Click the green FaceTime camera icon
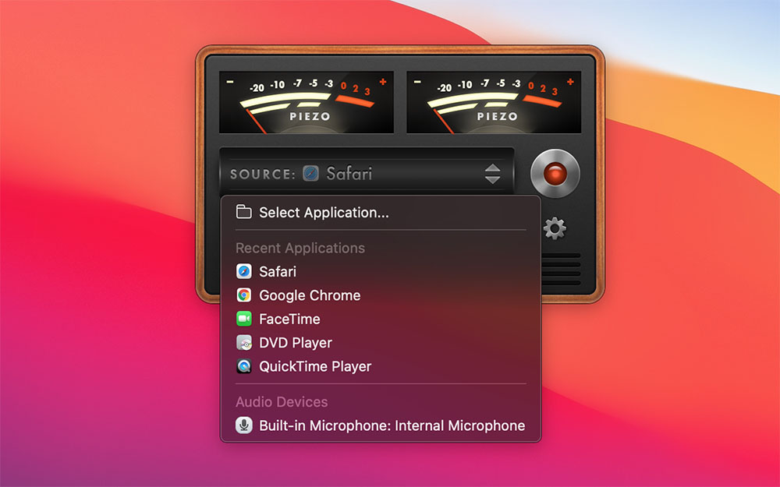This screenshot has width=780, height=487. tap(243, 319)
